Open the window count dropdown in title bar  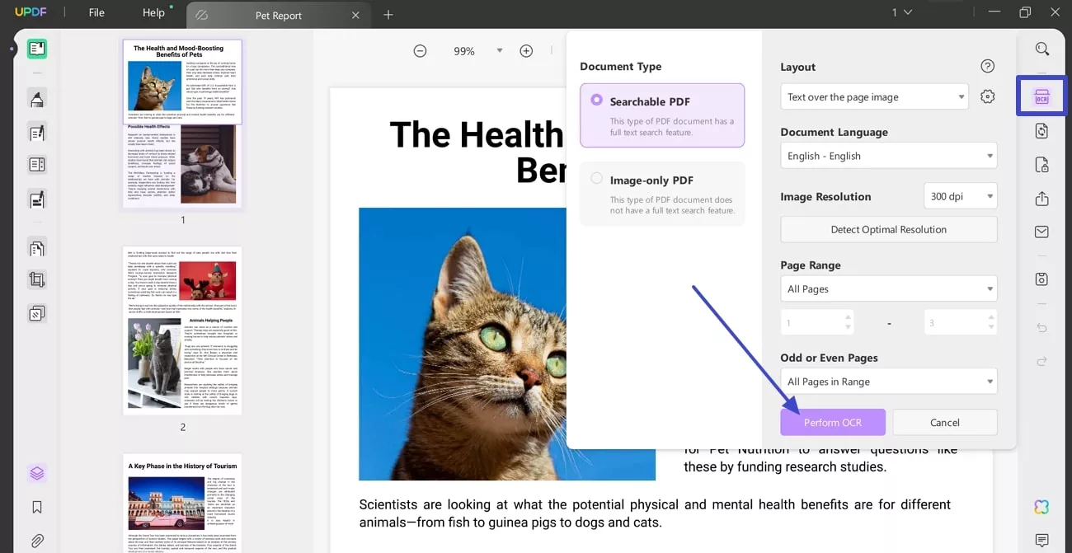pyautogui.click(x=901, y=12)
